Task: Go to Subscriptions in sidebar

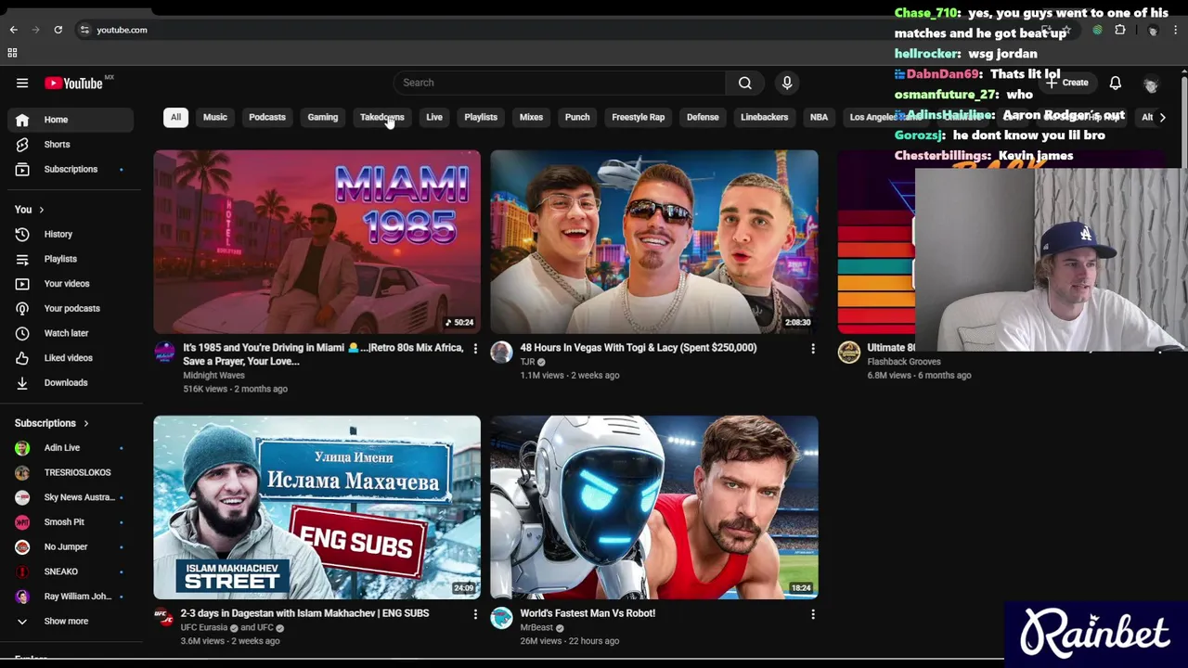Action: point(71,169)
